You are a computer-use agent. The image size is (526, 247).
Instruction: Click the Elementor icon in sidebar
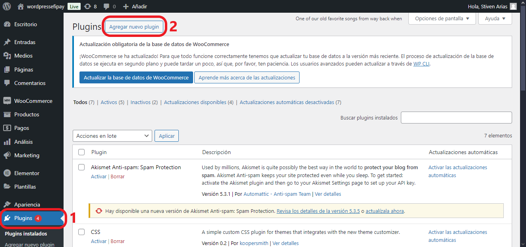pyautogui.click(x=7, y=173)
